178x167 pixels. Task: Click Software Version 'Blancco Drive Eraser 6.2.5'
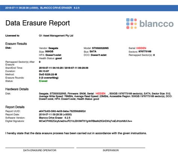click(54, 118)
